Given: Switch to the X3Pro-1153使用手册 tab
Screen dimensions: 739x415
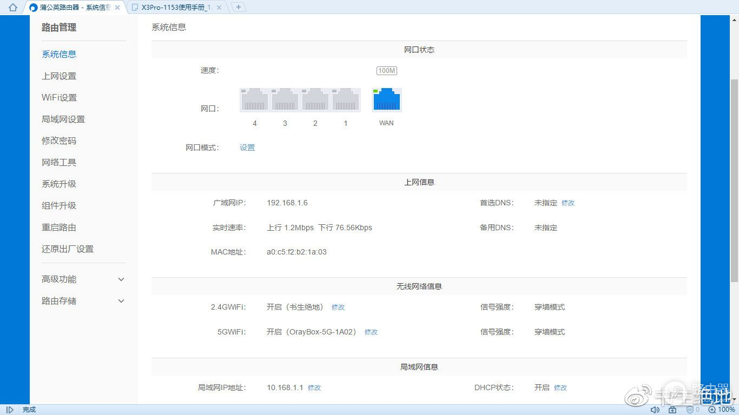Looking at the screenshot, I should [x=173, y=8].
